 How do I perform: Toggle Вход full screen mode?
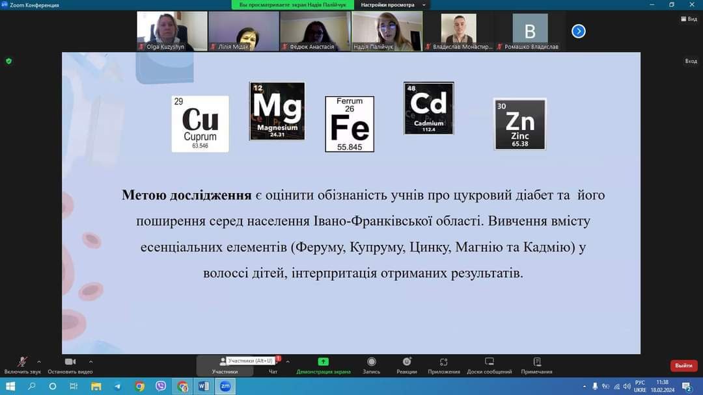(691, 61)
